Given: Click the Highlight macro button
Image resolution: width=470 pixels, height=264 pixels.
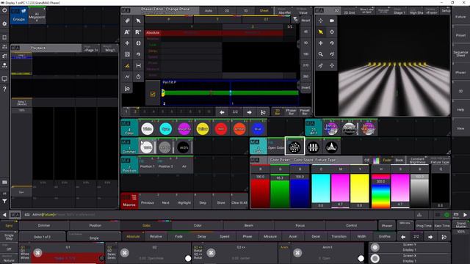Looking at the screenshot, I should click(x=184, y=202).
